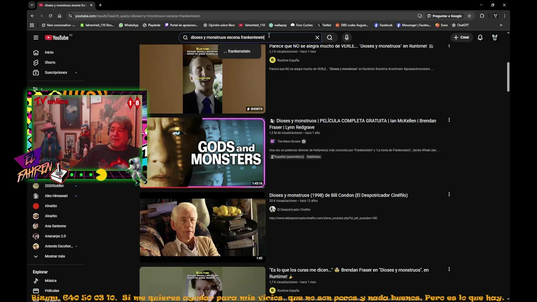Open the YouTube hamburger guide menu
This screenshot has height=302, width=537.
(36, 37)
